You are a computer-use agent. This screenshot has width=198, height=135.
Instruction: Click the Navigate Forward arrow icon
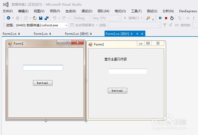[x=18, y=18]
